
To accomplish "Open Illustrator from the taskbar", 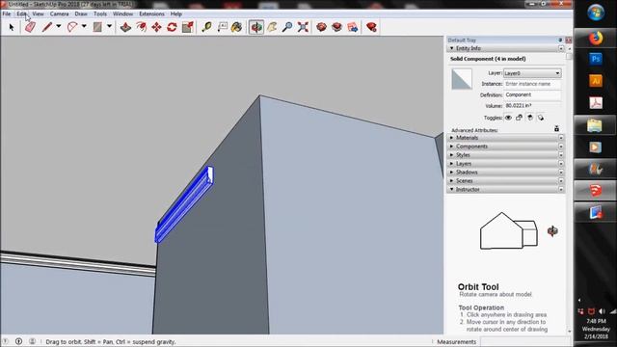I will click(596, 81).
